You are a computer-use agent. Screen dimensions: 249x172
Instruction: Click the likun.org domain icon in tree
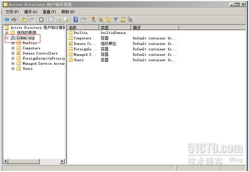tap(13, 38)
